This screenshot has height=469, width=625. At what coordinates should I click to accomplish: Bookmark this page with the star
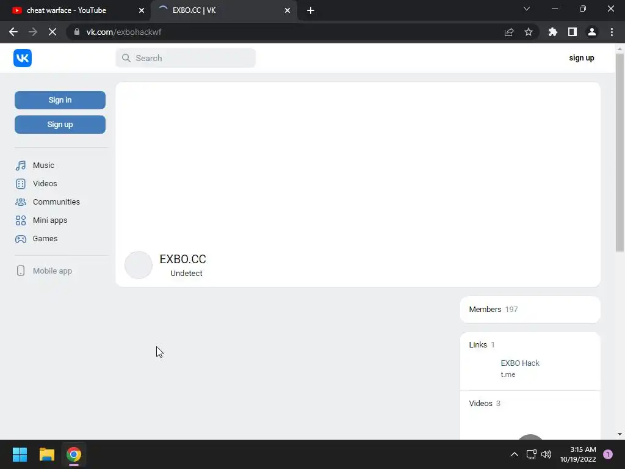point(529,32)
